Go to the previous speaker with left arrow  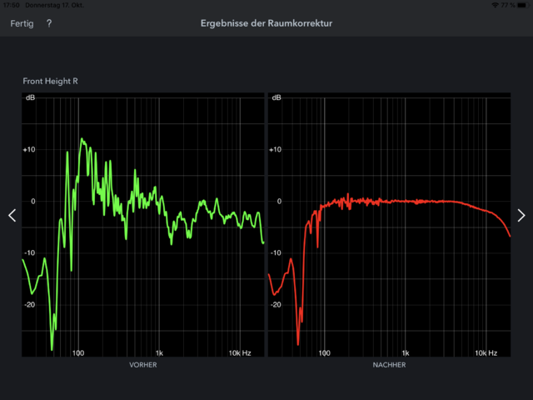click(12, 216)
